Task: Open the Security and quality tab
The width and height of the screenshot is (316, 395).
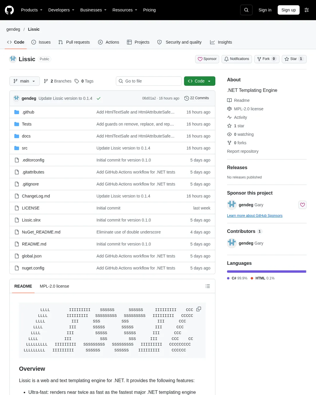Action: click(x=179, y=42)
